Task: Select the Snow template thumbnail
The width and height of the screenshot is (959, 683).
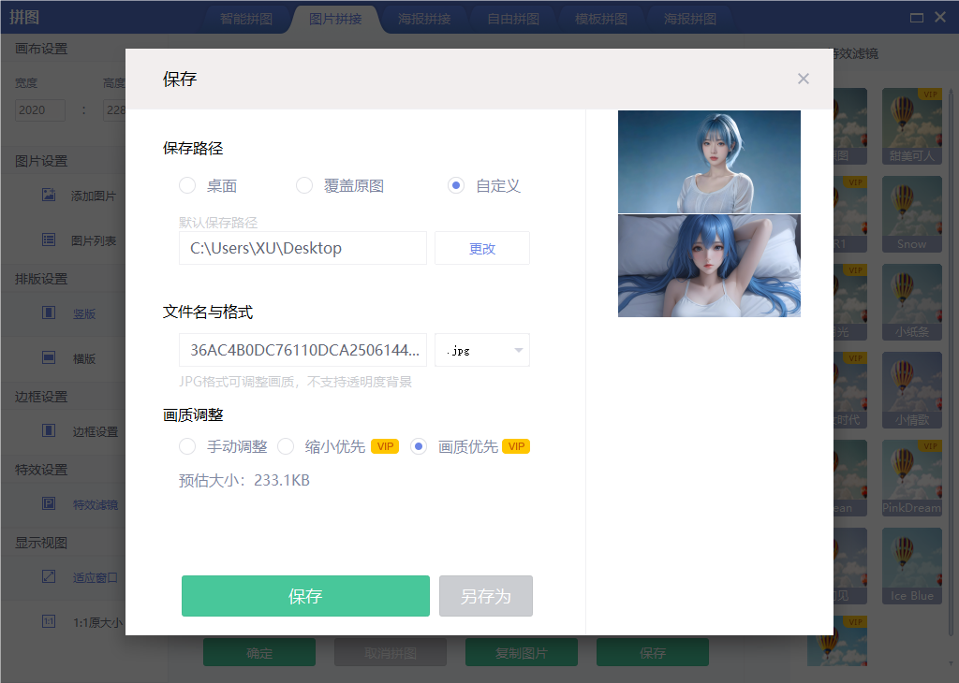Action: pos(911,214)
